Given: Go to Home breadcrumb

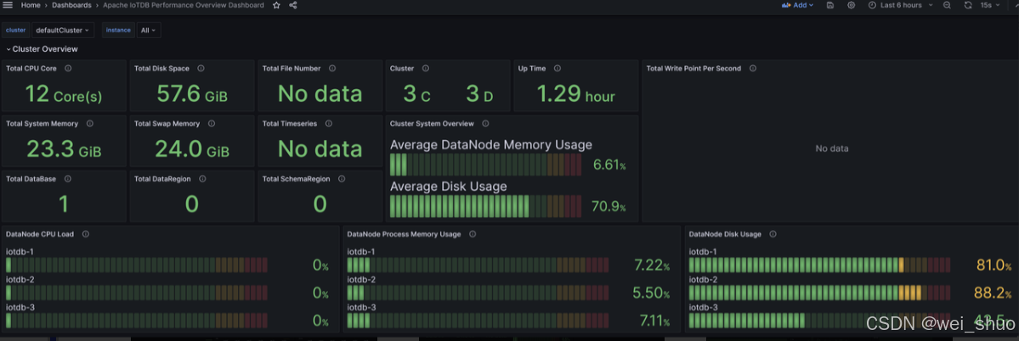Looking at the screenshot, I should tap(31, 5).
